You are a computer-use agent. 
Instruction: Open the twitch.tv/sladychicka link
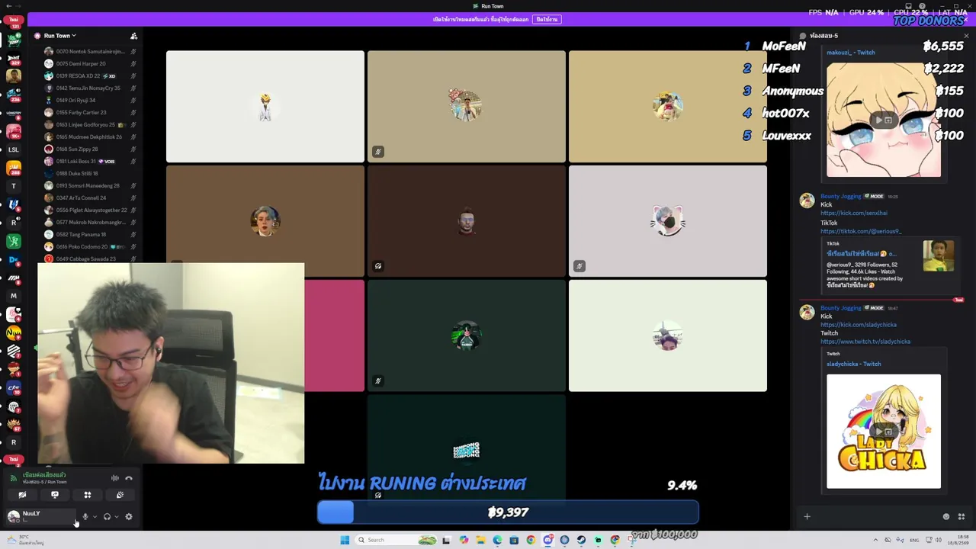865,342
